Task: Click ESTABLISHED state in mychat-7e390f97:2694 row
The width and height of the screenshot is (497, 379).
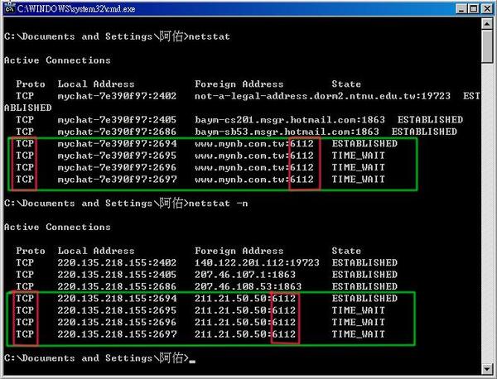Action: [364, 144]
